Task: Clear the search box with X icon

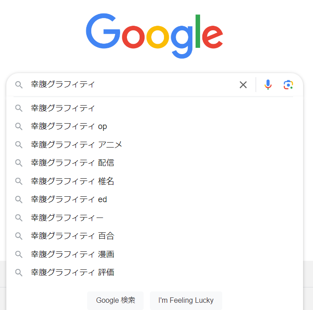Action: 243,85
